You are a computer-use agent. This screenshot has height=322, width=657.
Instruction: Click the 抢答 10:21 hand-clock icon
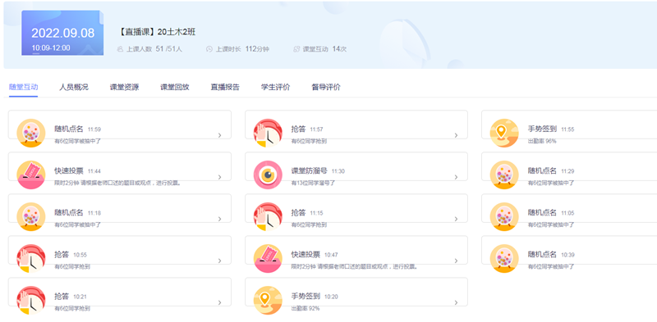31,300
